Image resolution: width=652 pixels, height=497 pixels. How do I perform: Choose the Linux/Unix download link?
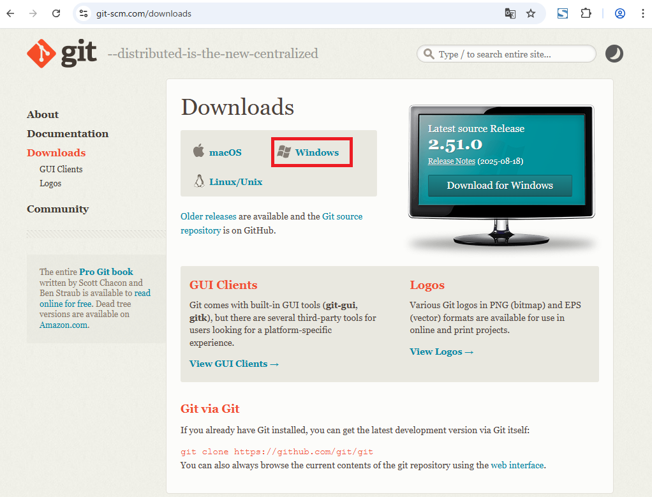pyautogui.click(x=236, y=182)
